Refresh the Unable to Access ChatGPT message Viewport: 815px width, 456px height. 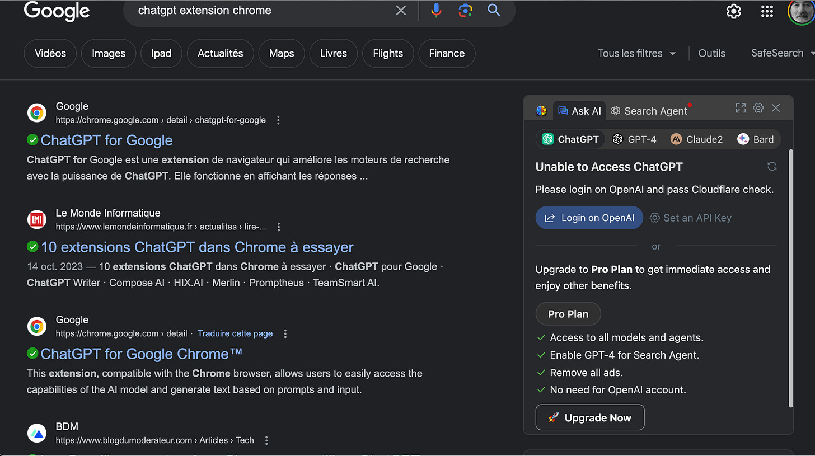pyautogui.click(x=772, y=166)
